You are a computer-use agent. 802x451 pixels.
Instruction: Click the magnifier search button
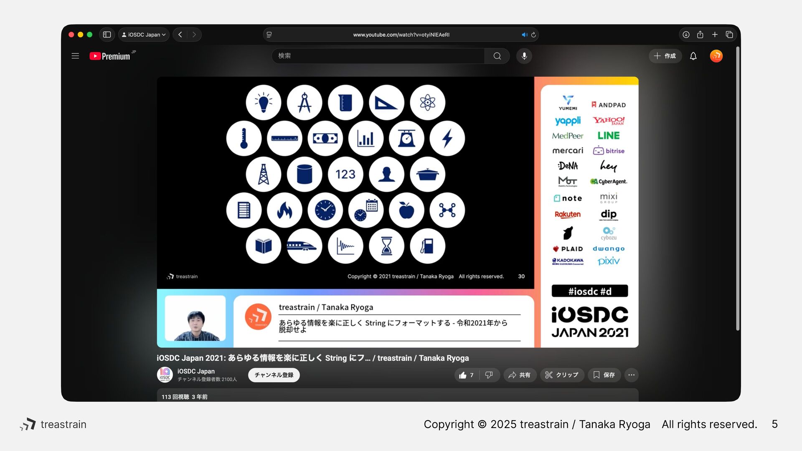pyautogui.click(x=497, y=56)
